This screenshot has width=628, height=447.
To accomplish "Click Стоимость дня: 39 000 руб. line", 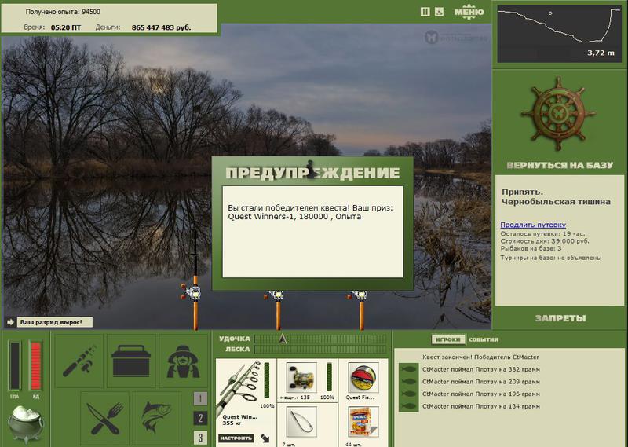I will [x=545, y=241].
